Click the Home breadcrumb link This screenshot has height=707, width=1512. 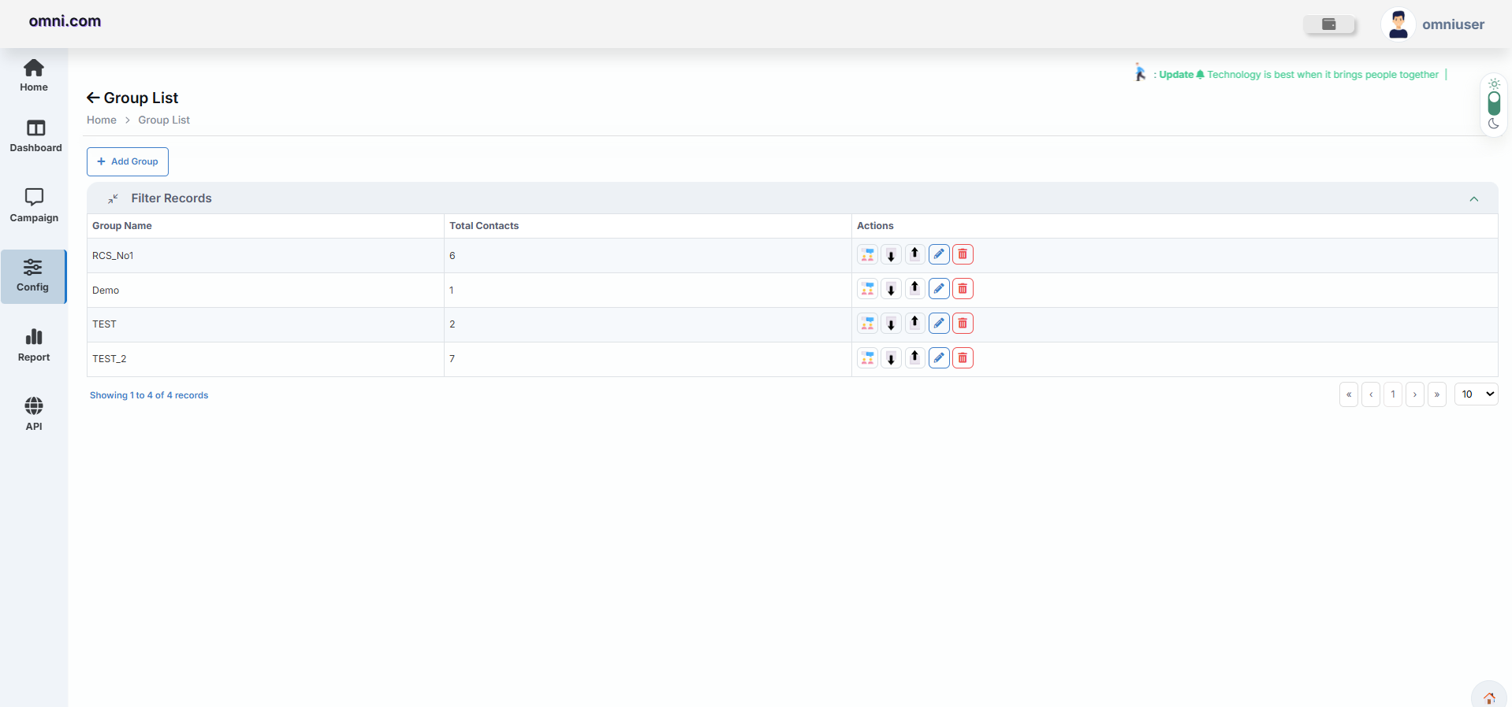tap(102, 120)
